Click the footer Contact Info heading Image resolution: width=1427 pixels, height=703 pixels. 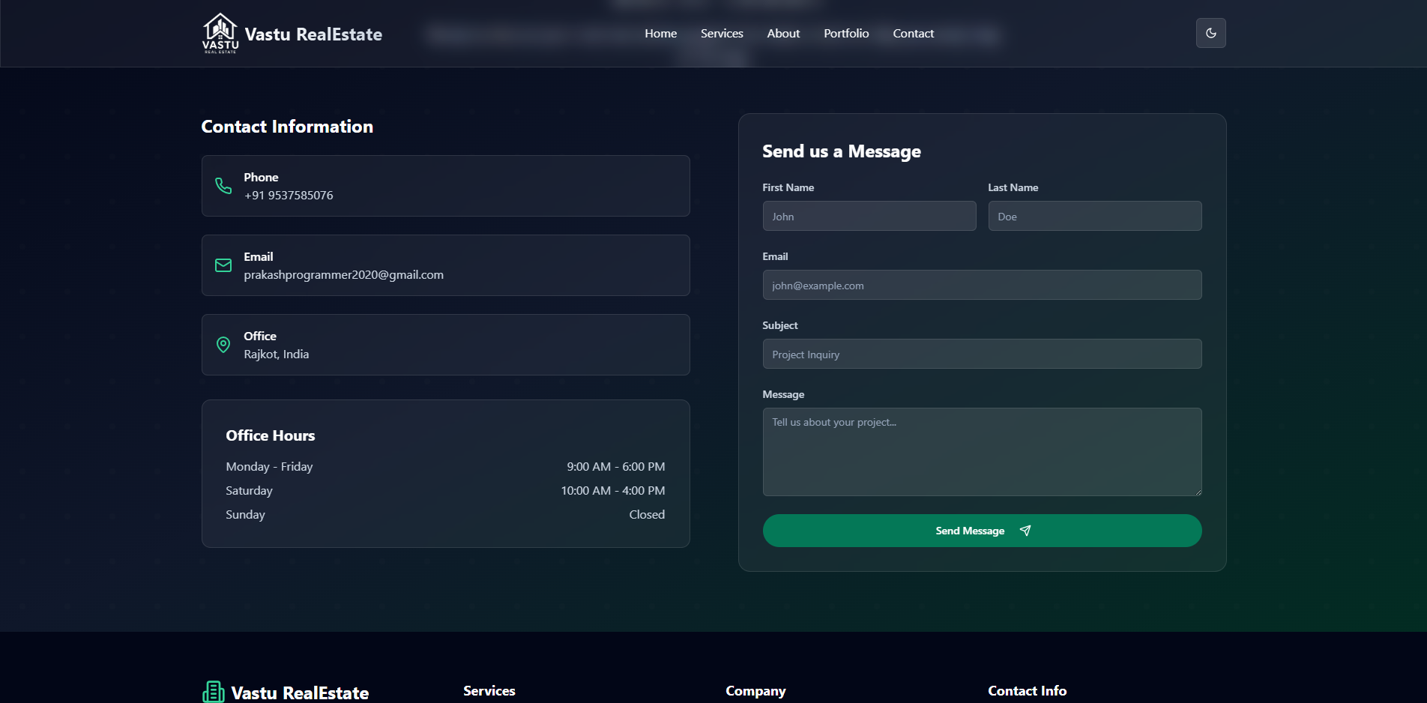coord(1027,691)
